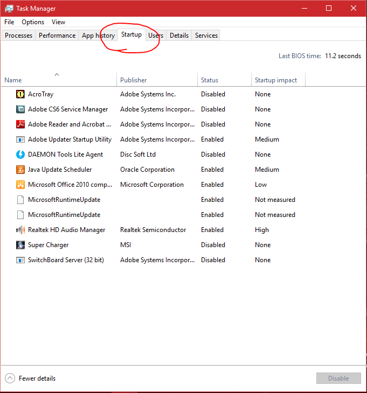Click the Adobe CS6 Service Manager icon
This screenshot has width=367, height=393.
[x=20, y=109]
